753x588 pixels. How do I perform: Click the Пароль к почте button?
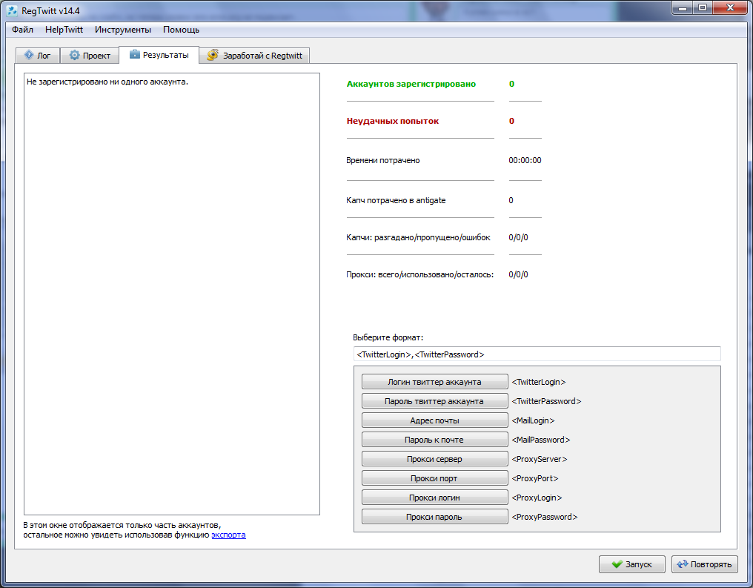click(434, 440)
